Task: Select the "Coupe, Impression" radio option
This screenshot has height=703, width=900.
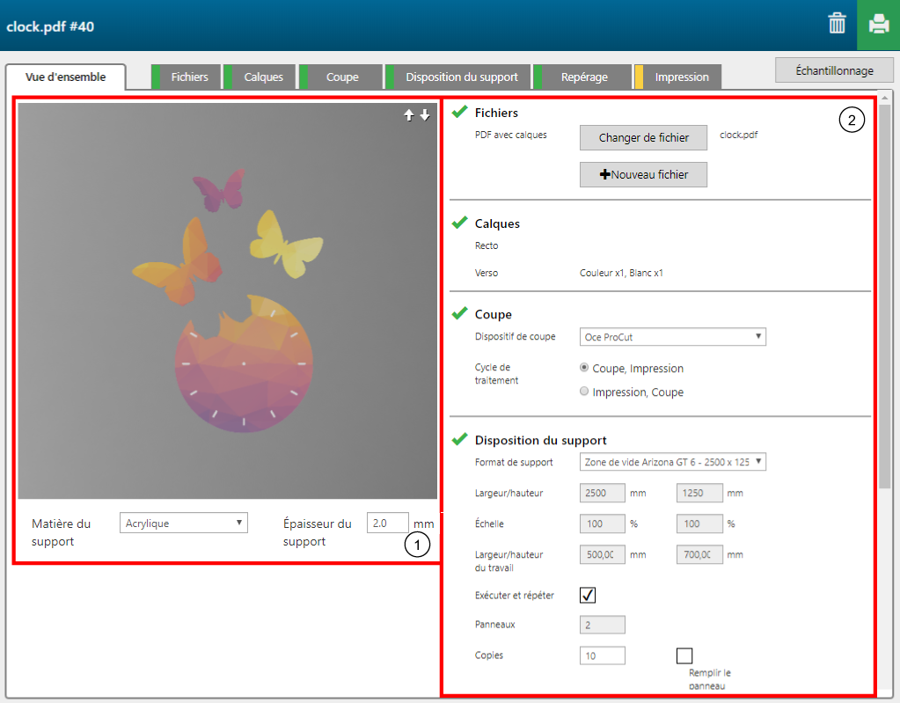Action: point(585,368)
